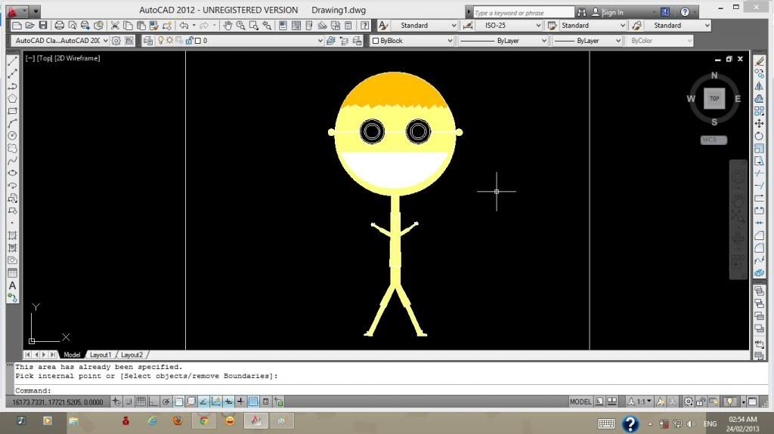Switch to the Layout1 tab
Image resolution: width=774 pixels, height=434 pixels.
101,355
